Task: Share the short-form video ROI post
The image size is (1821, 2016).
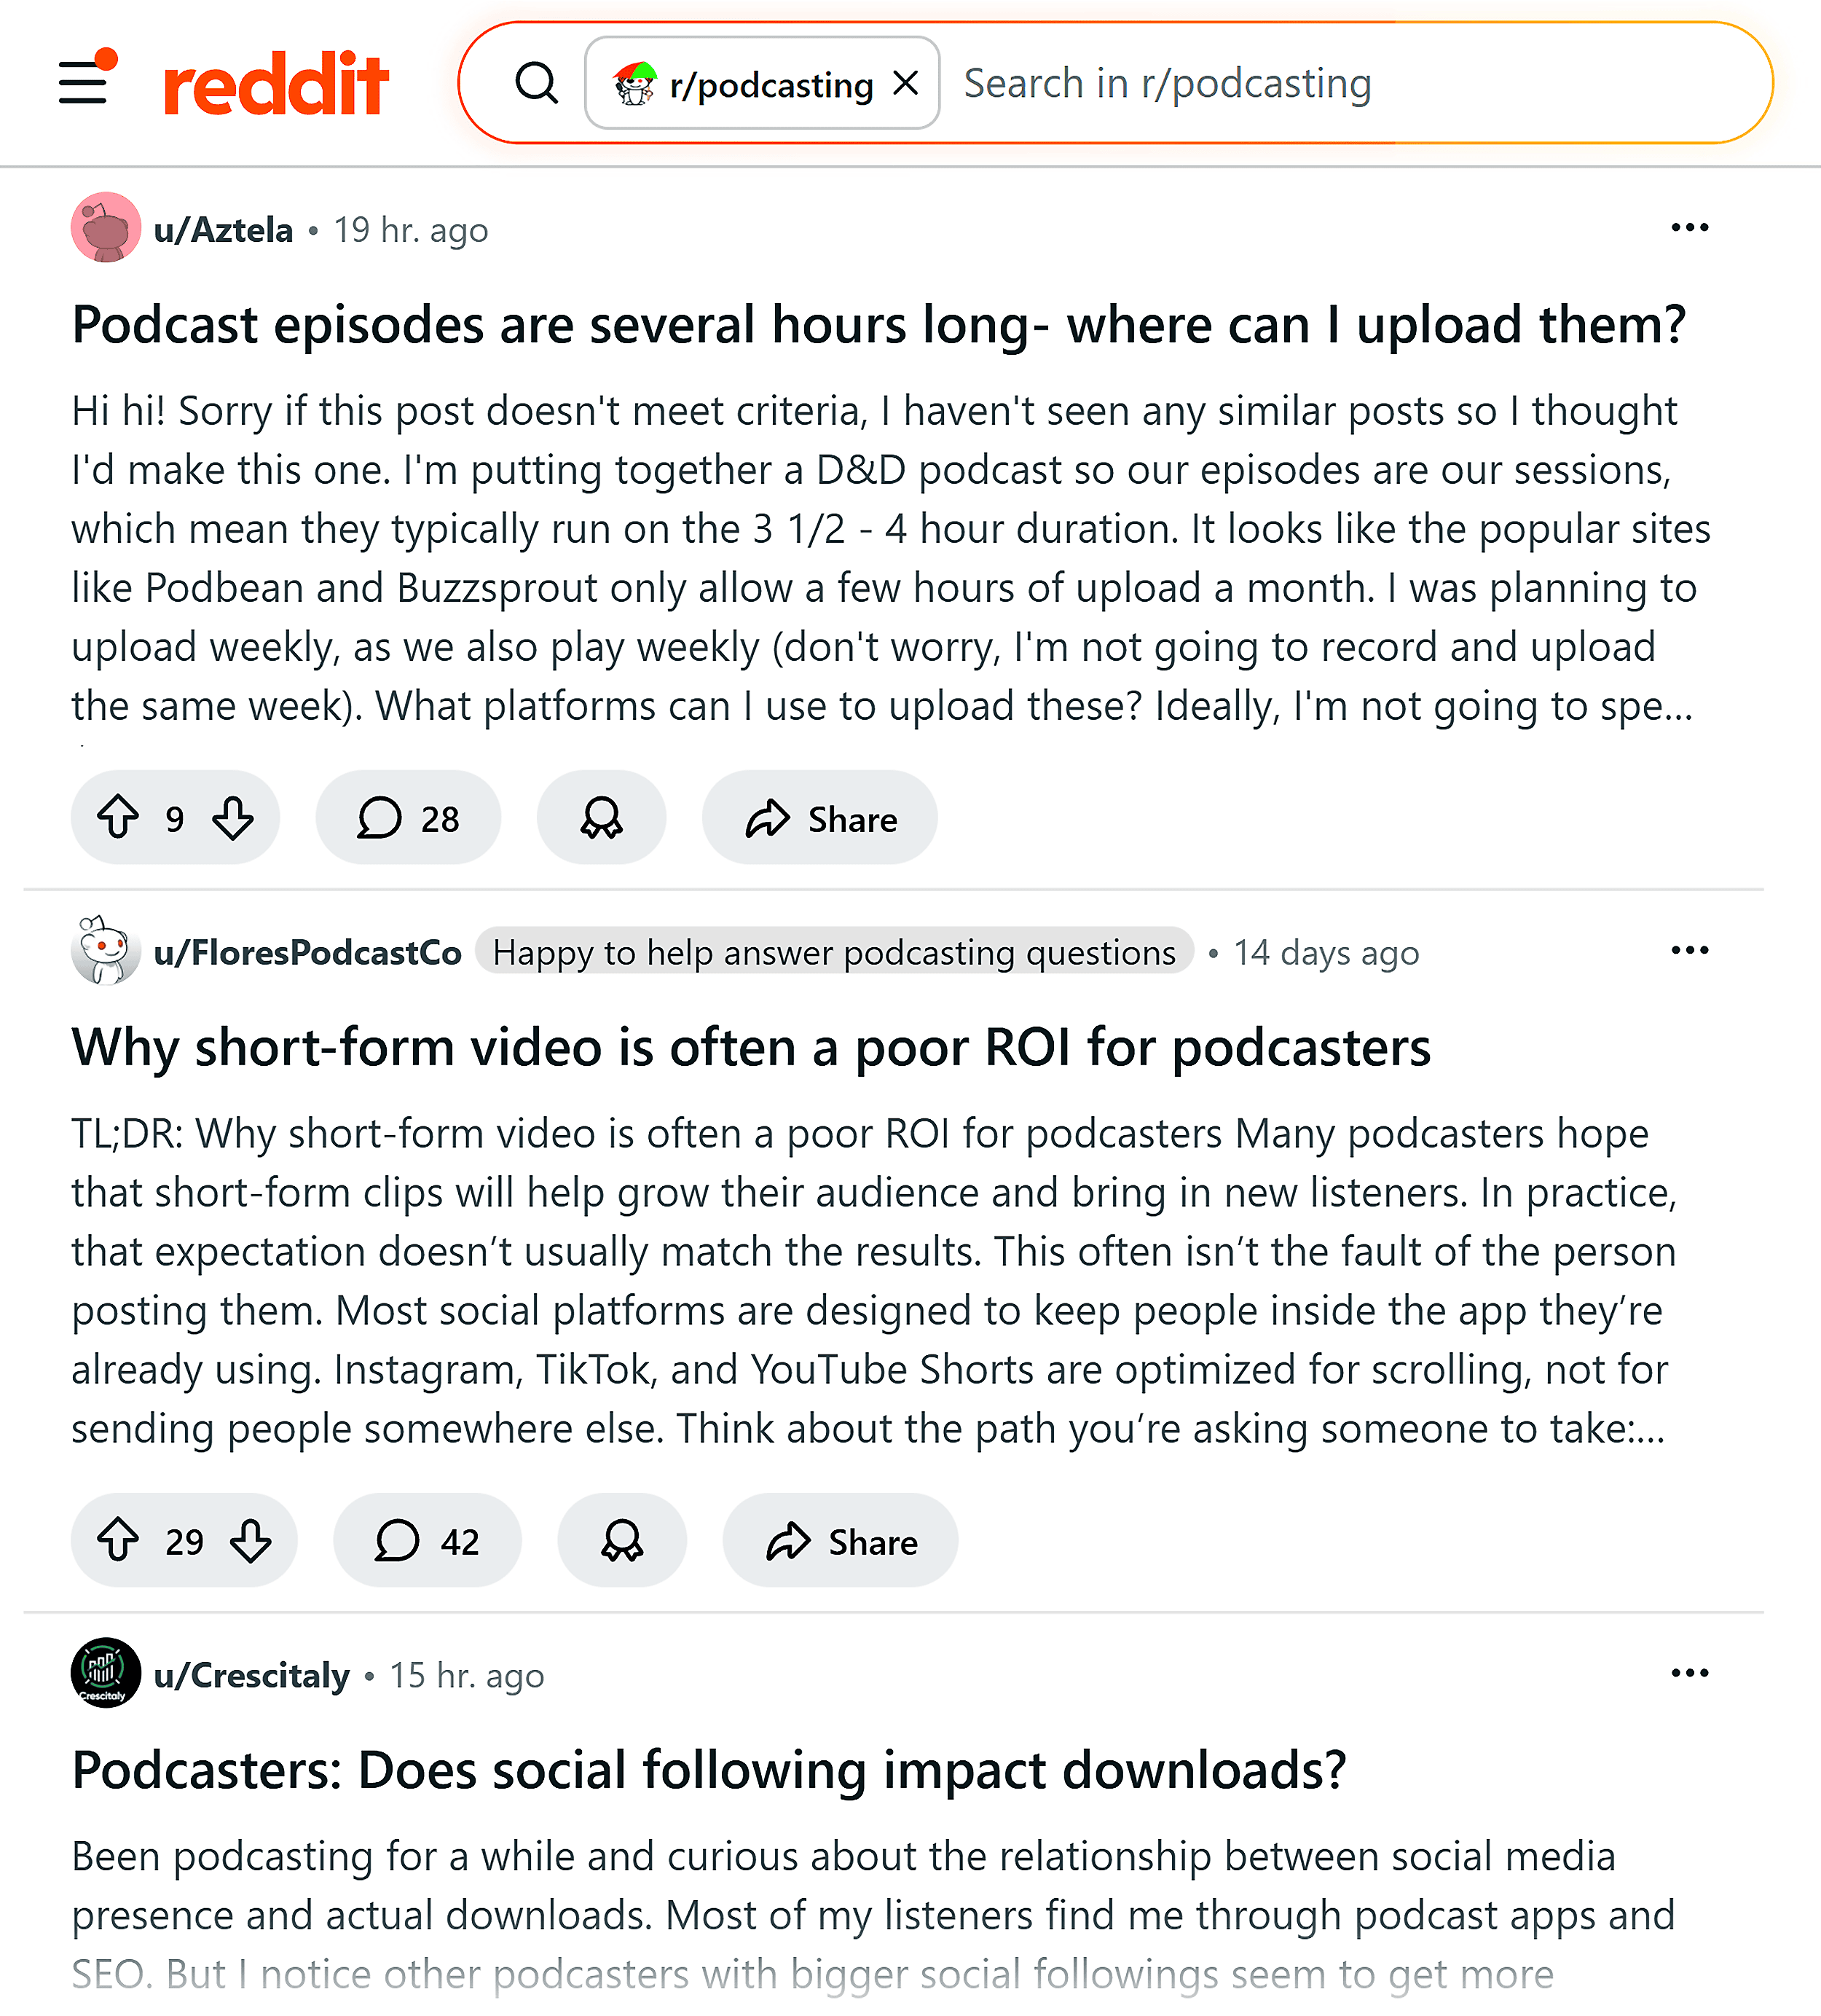Action: pyautogui.click(x=839, y=1541)
